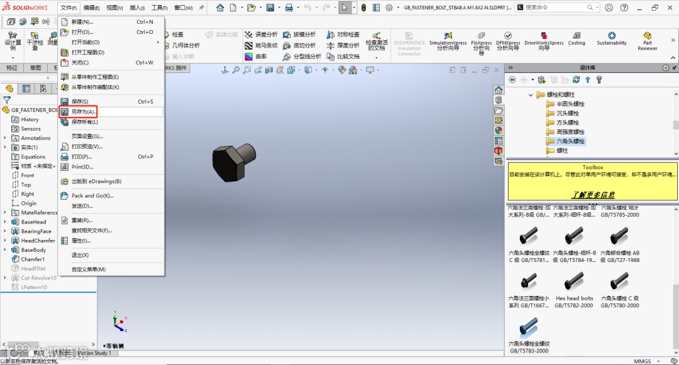Click the Home icon in top toolbar
679x365 pixels.
click(x=220, y=8)
